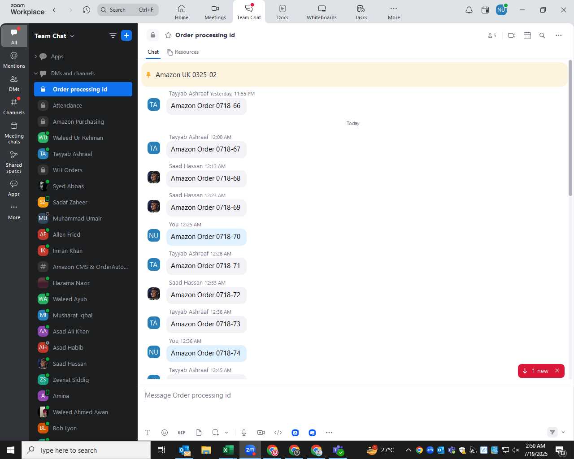Open the emoji picker

click(x=165, y=433)
